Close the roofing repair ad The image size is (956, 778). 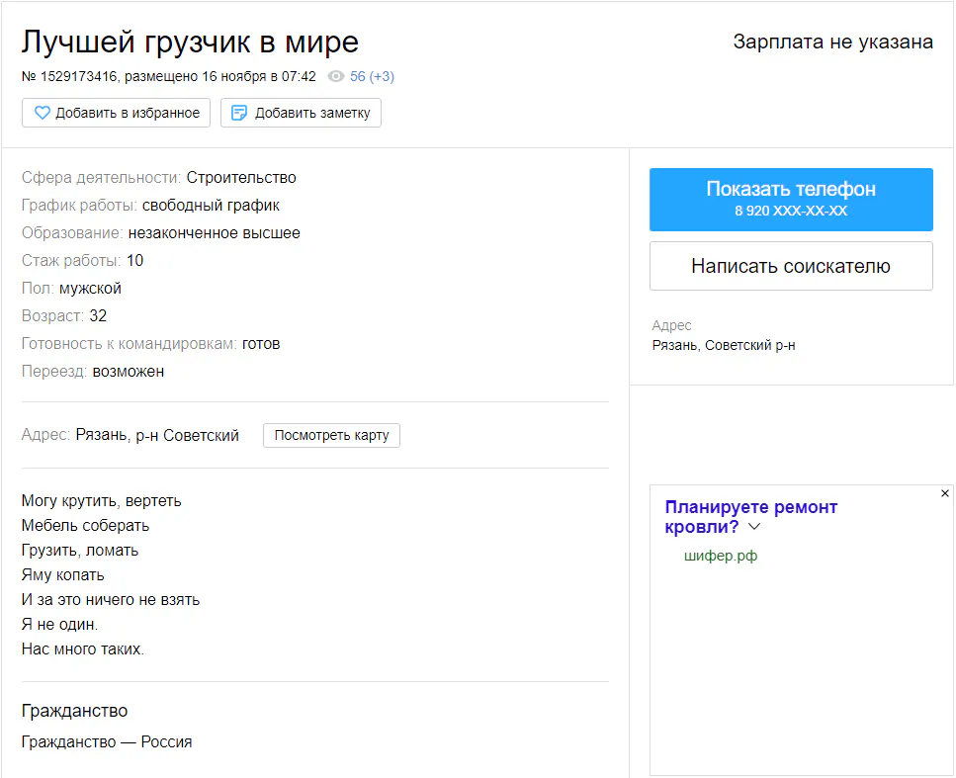point(944,493)
